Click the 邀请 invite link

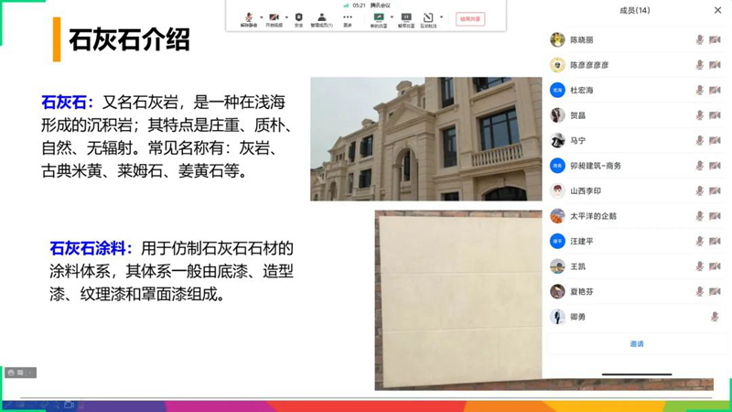tap(637, 344)
